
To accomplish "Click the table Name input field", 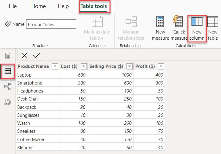I will 51,24.
